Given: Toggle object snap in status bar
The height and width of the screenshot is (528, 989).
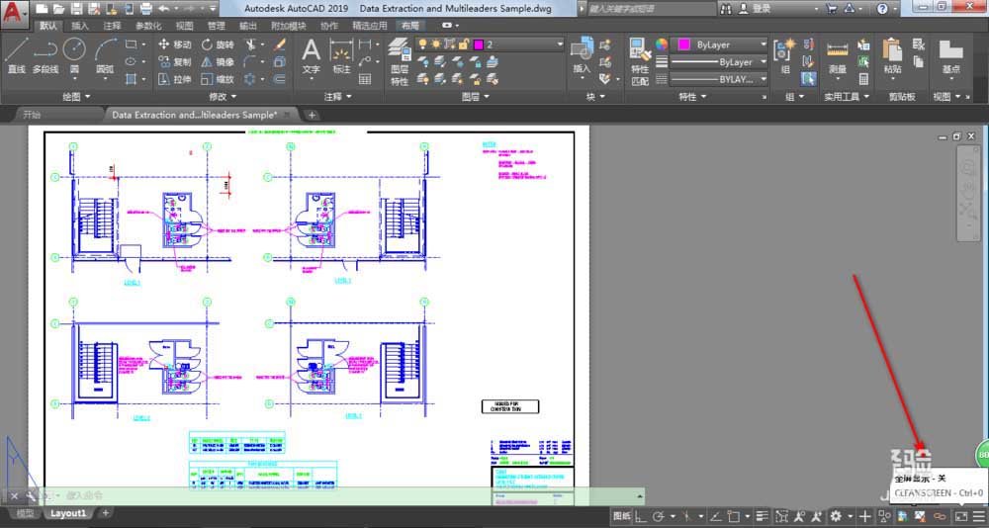Looking at the screenshot, I should (733, 516).
